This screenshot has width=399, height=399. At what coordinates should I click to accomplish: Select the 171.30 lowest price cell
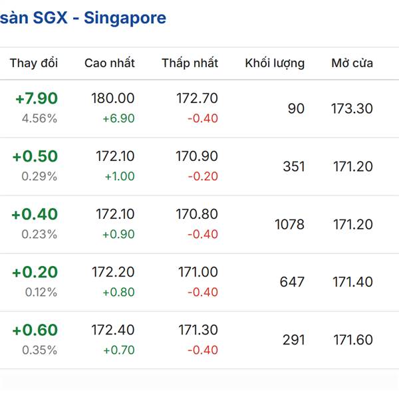tap(198, 330)
